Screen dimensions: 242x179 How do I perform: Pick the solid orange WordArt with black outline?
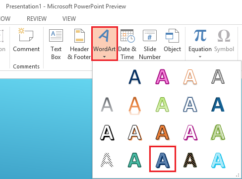tap(163, 132)
